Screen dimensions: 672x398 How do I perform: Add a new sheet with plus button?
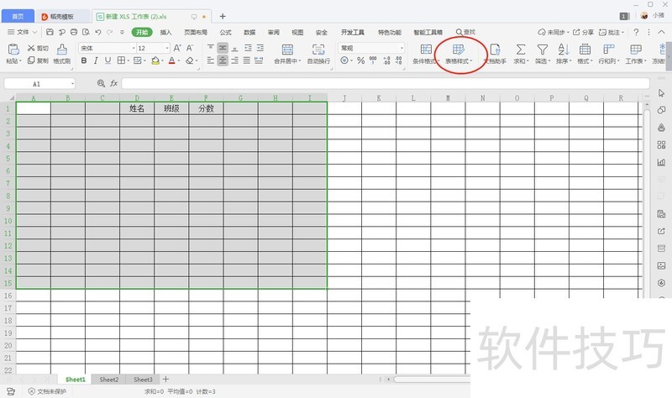(165, 380)
